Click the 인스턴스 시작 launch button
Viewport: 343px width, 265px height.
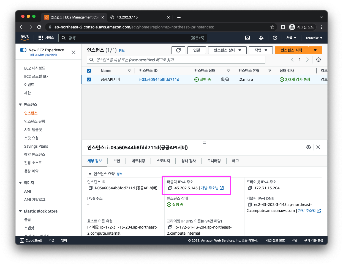pyautogui.click(x=292, y=50)
